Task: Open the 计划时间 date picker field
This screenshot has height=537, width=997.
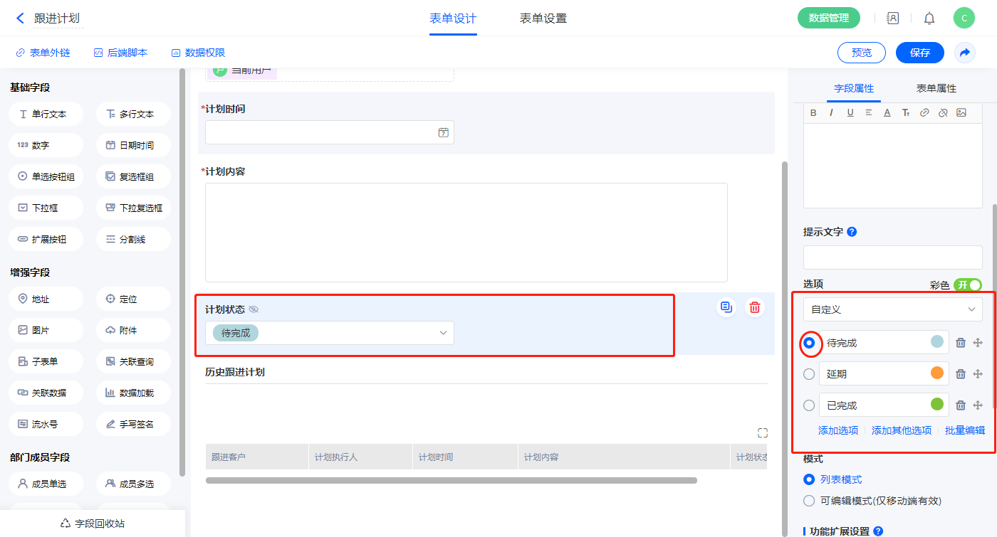Action: 329,132
